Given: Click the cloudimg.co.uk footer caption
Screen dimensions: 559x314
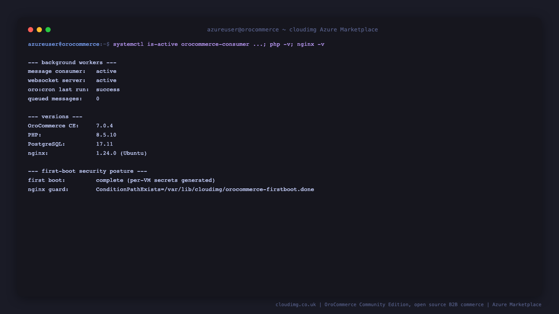Looking at the screenshot, I should (408, 305).
